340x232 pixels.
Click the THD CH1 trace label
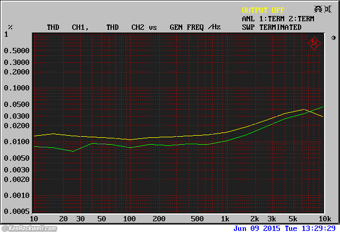(x=67, y=27)
